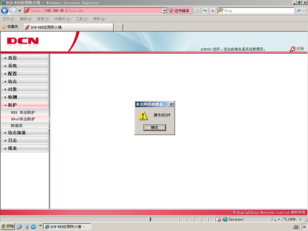Open recent pages dropdown arrow

[x=20, y=11]
